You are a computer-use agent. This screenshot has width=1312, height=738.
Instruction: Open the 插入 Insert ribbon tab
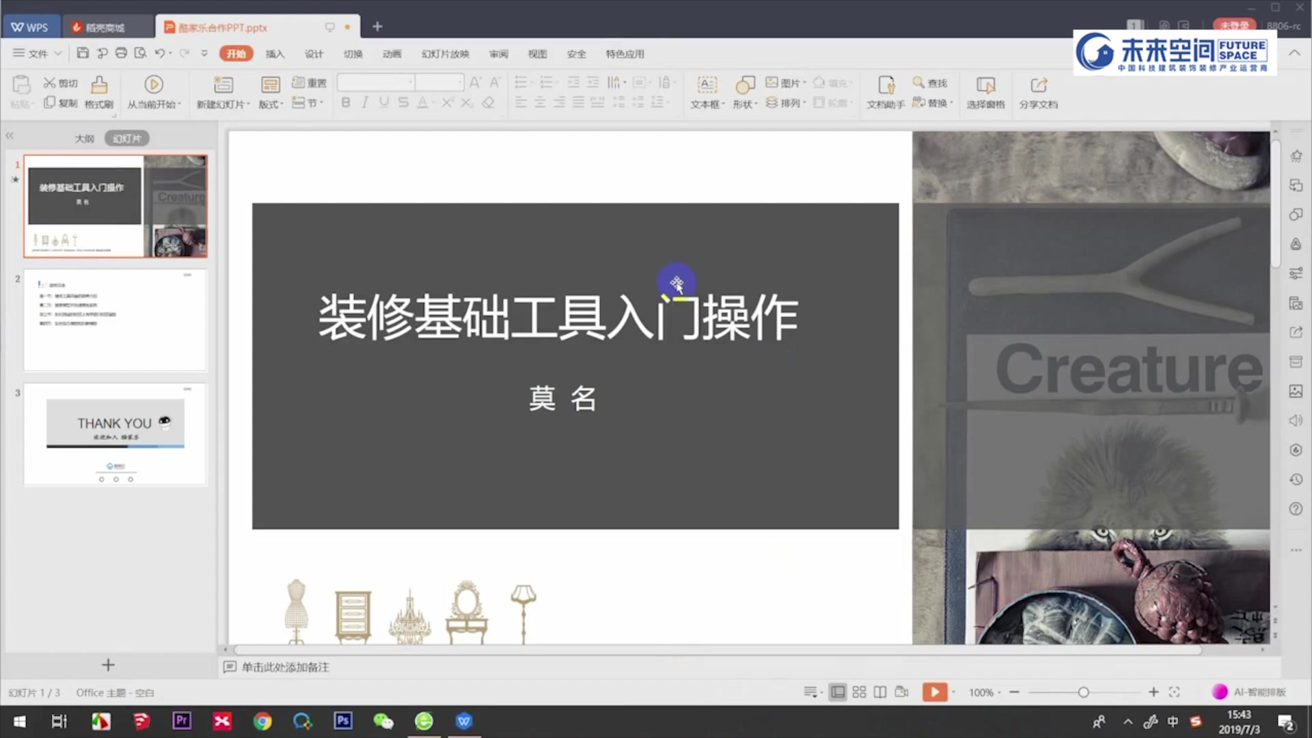pos(275,54)
